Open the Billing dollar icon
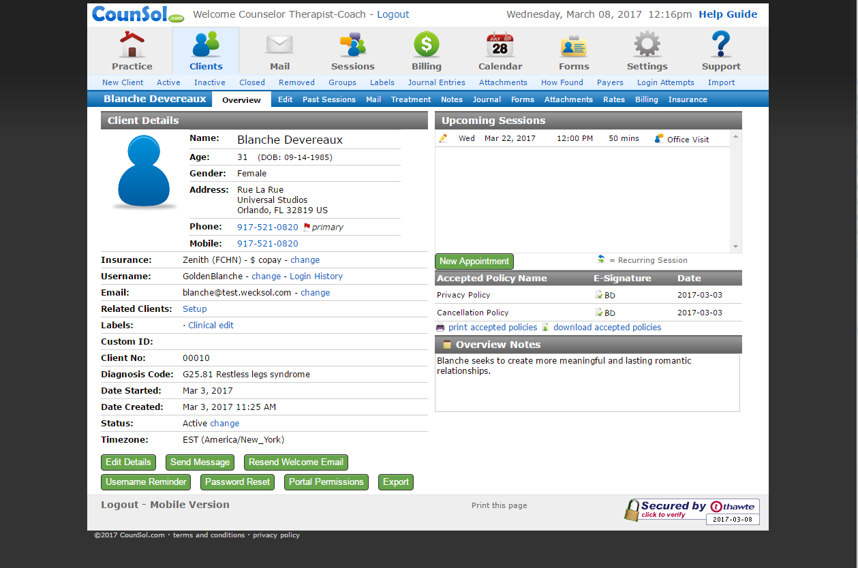This screenshot has height=568, width=858. tap(427, 45)
